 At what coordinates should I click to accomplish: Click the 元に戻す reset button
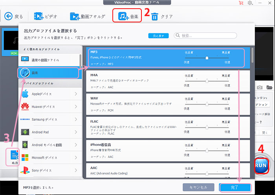pyautogui.click(x=158, y=36)
